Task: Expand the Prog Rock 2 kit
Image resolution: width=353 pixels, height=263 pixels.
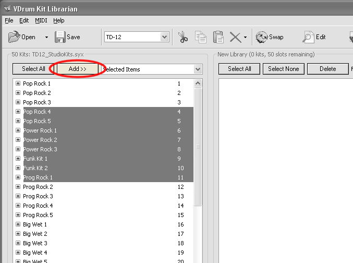Action: (x=18, y=187)
